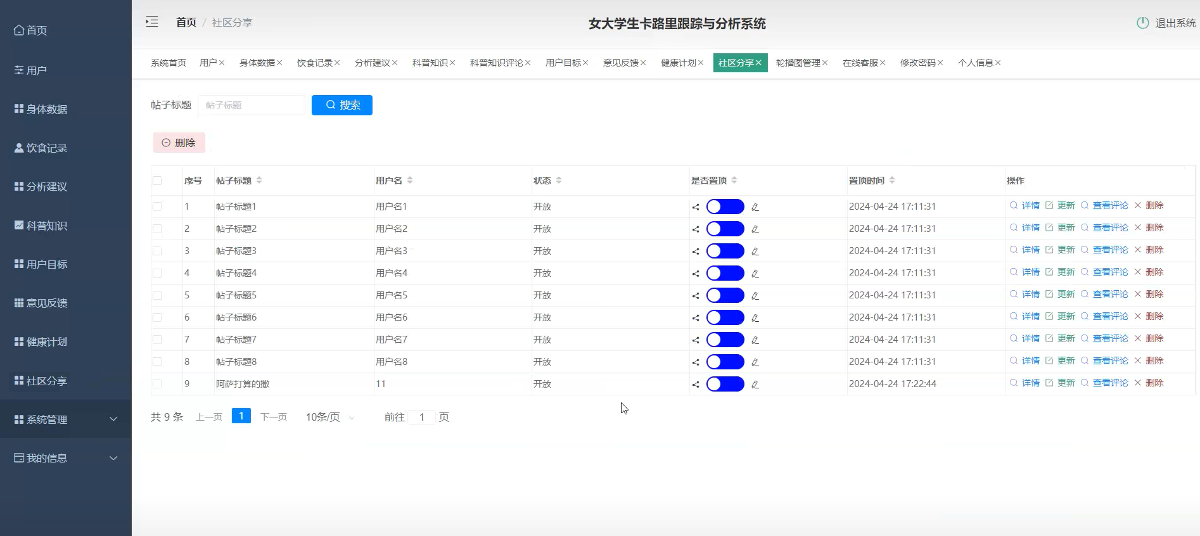Click the page jump number field
The height and width of the screenshot is (536, 1200).
tap(421, 417)
